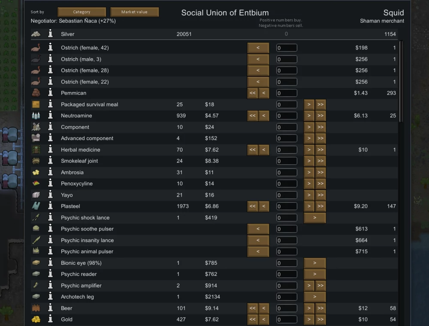Screen dimensions: 429x326
Task: Buy all Pemmican using << button
Action: click(252, 93)
